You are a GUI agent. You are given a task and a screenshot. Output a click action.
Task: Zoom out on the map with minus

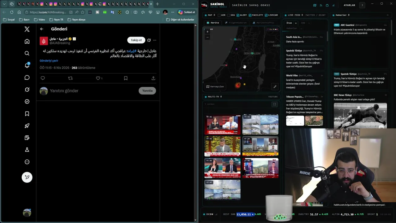click(208, 37)
